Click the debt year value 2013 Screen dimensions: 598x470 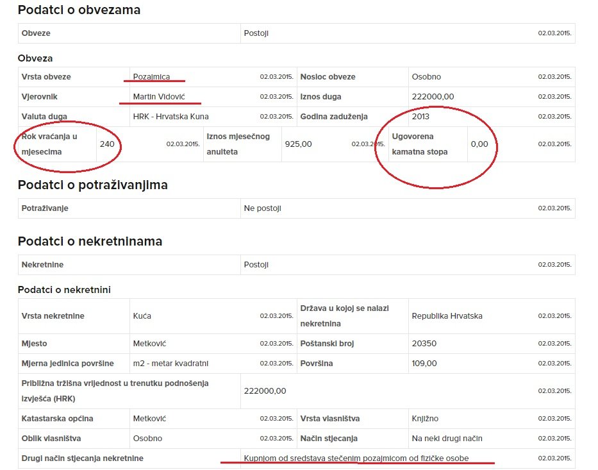420,117
